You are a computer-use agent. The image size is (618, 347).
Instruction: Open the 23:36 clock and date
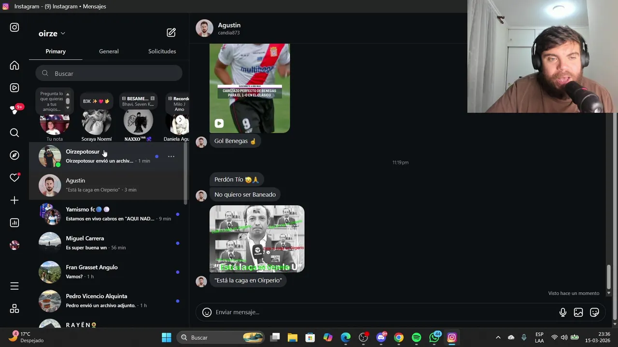point(597,337)
